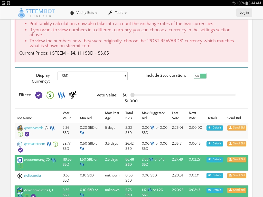Send a bid to @boomerang

pyautogui.click(x=237, y=160)
